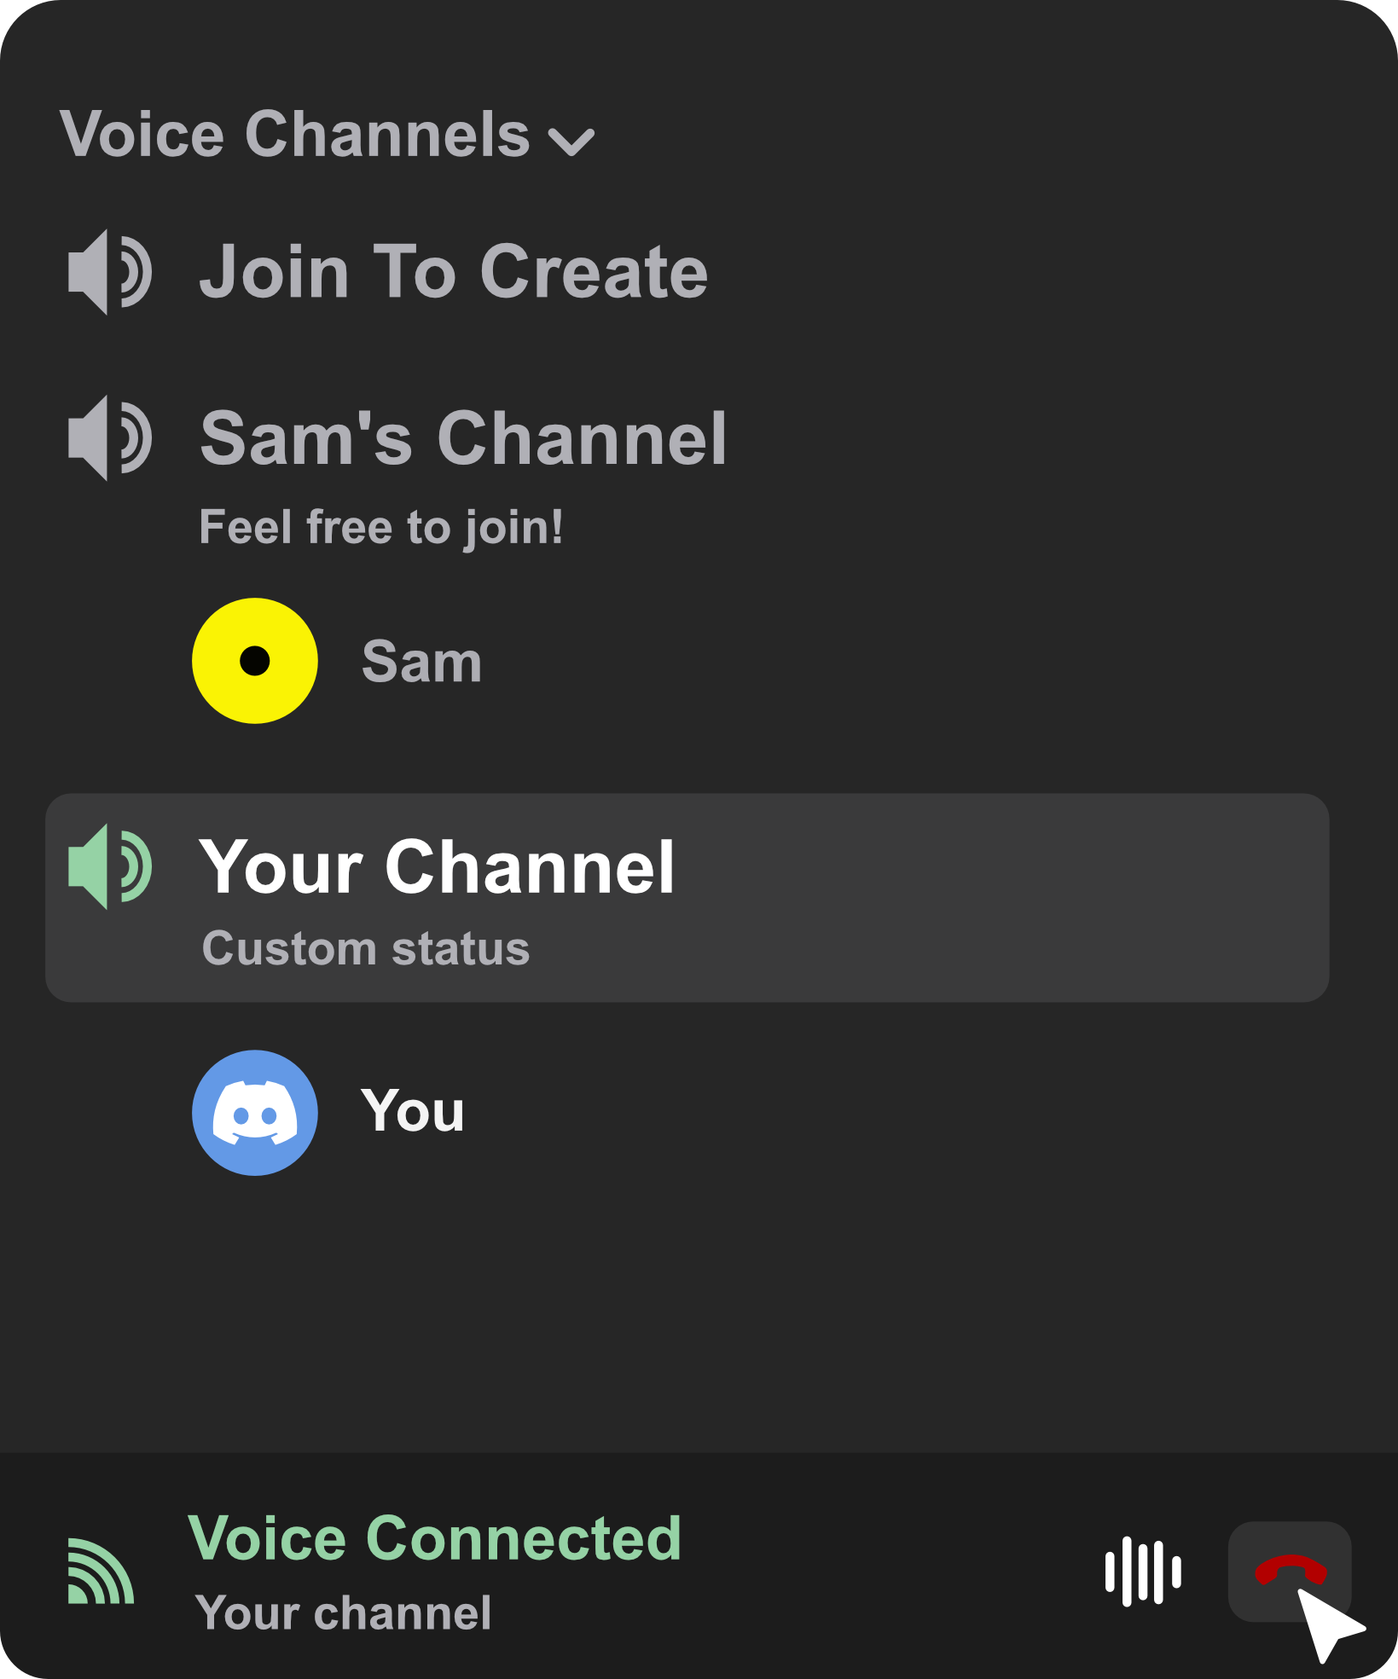
Task: Select Sam's Channel voice channel
Action: tap(463, 438)
